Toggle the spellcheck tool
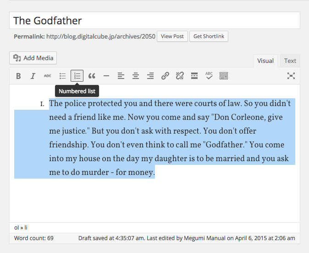309x253 pixels. [x=209, y=76]
